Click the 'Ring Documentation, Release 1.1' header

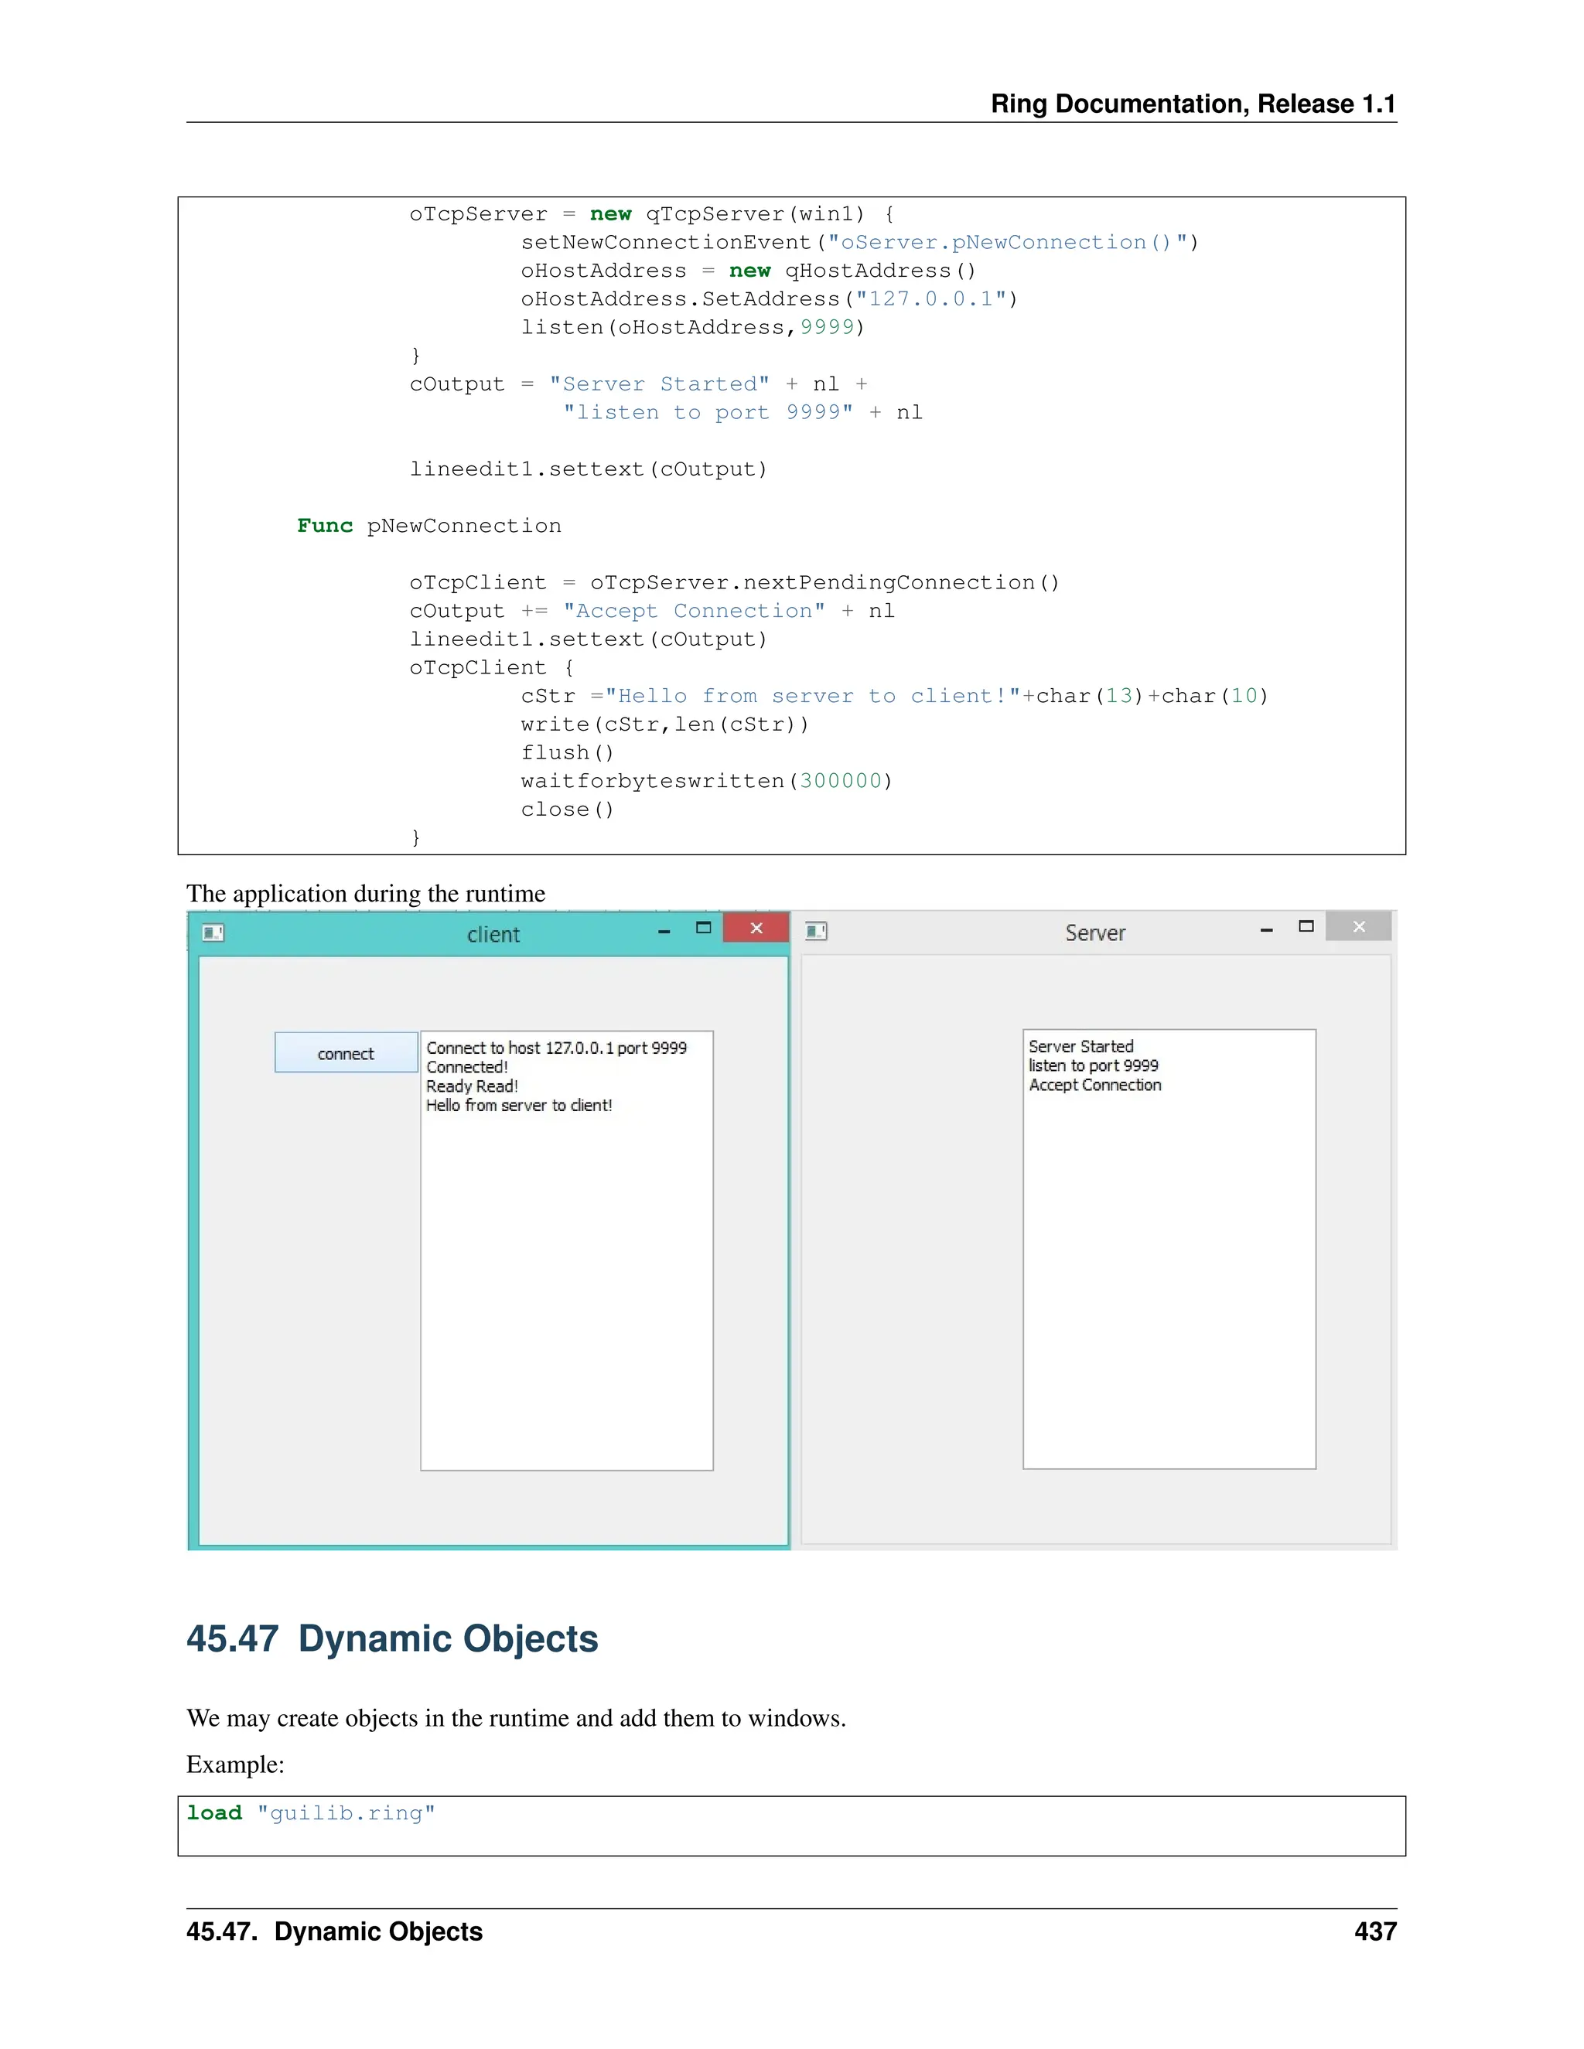[x=1193, y=103]
